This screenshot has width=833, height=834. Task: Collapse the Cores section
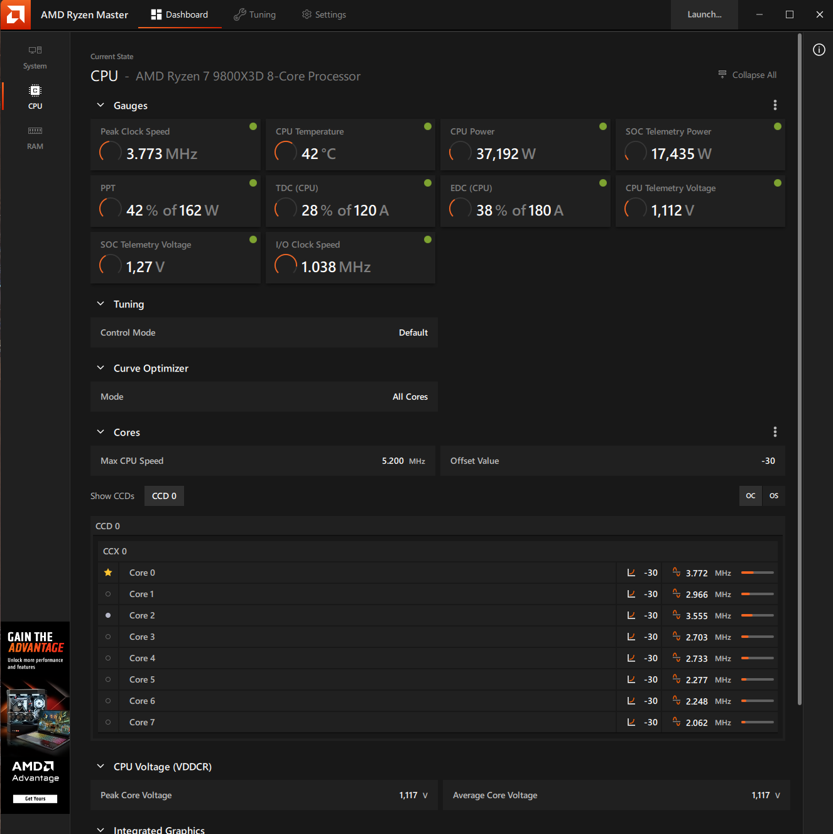click(x=101, y=432)
